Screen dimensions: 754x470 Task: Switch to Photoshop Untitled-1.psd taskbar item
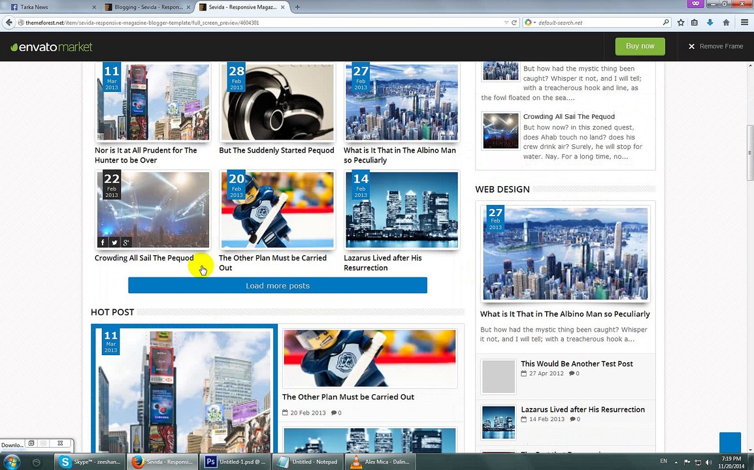point(235,462)
